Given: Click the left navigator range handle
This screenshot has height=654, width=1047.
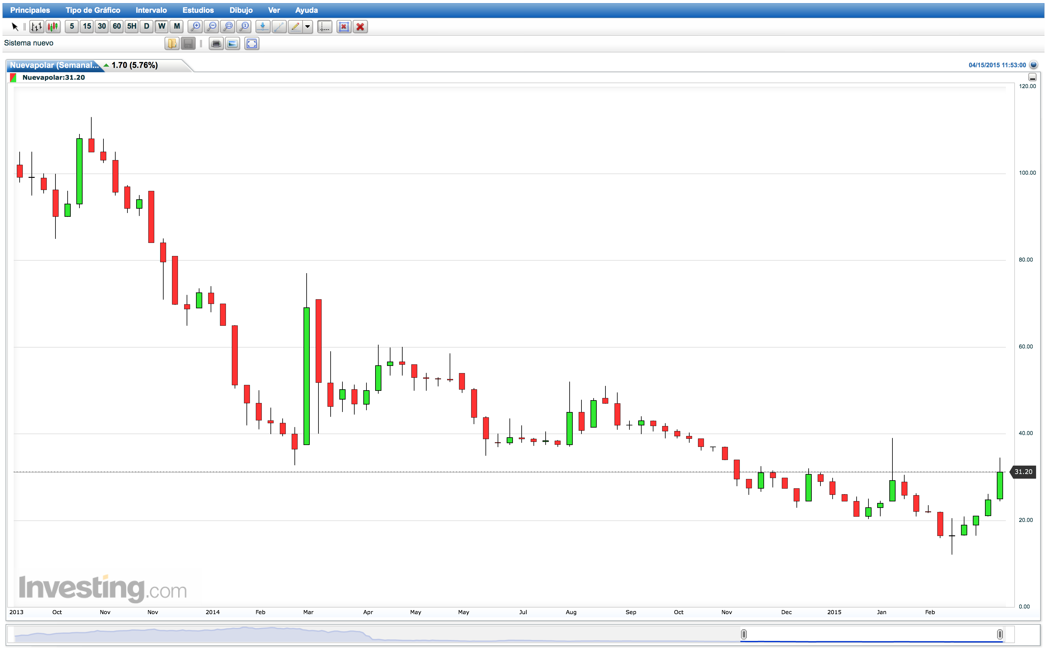Looking at the screenshot, I should (x=744, y=634).
